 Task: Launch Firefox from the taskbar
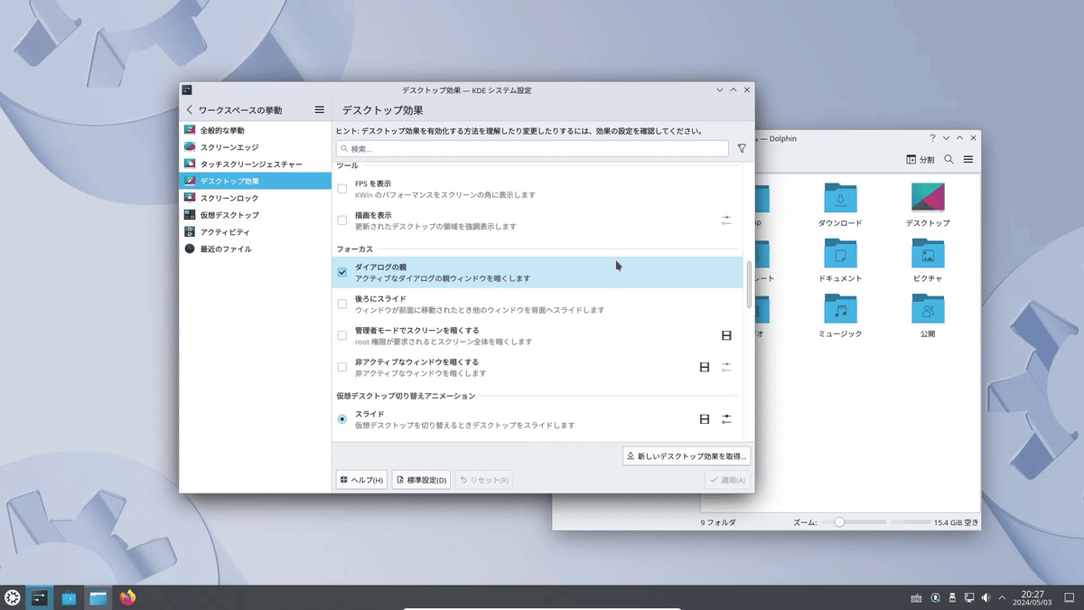127,597
